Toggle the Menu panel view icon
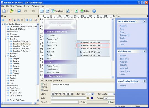 point(42,11)
